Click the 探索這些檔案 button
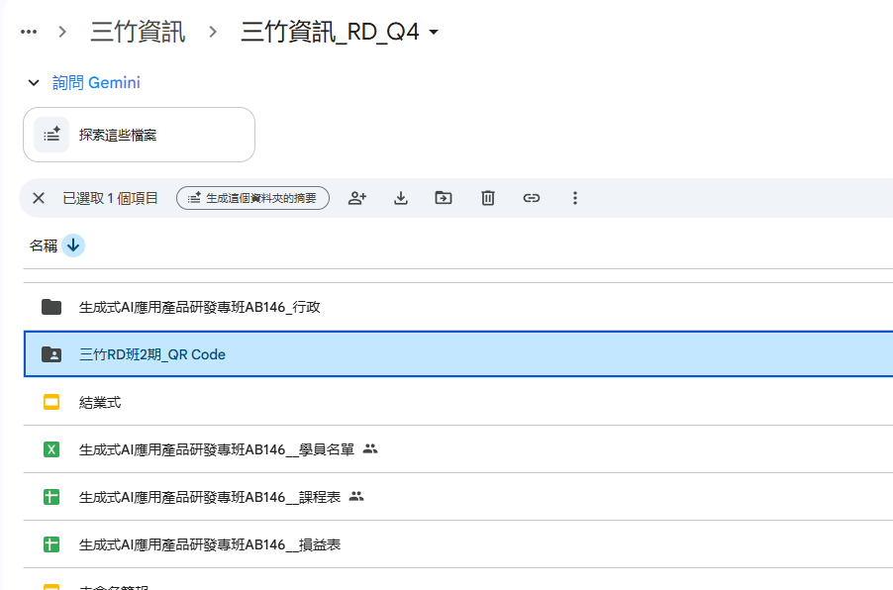Image resolution: width=893 pixels, height=590 pixels. (139, 135)
